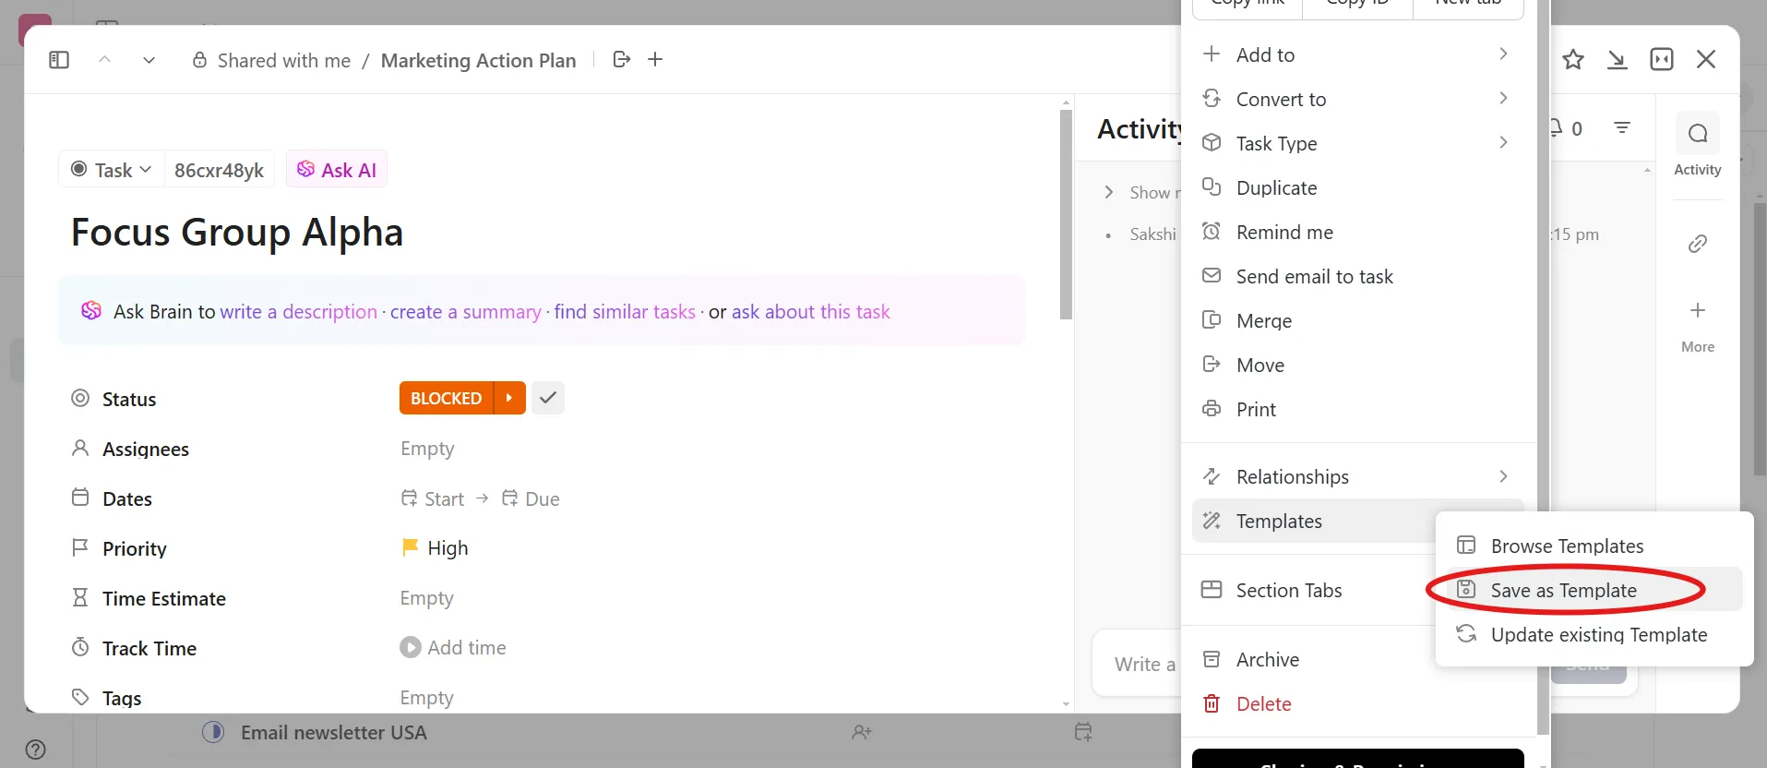Click create a summary link
Screen dimensions: 1767x768
[466, 312]
